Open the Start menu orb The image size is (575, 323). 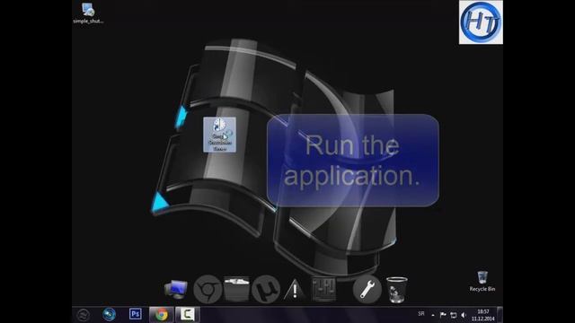point(84,315)
